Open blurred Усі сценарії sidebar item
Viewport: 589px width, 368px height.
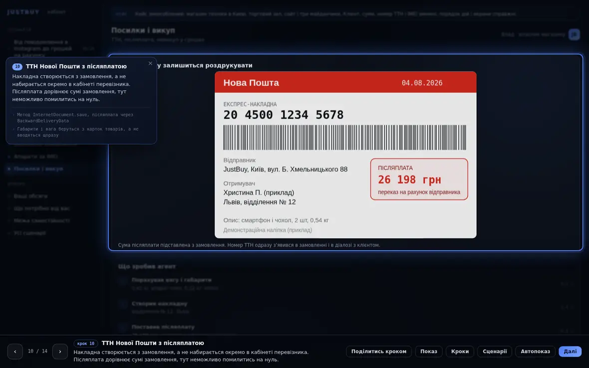[29, 233]
